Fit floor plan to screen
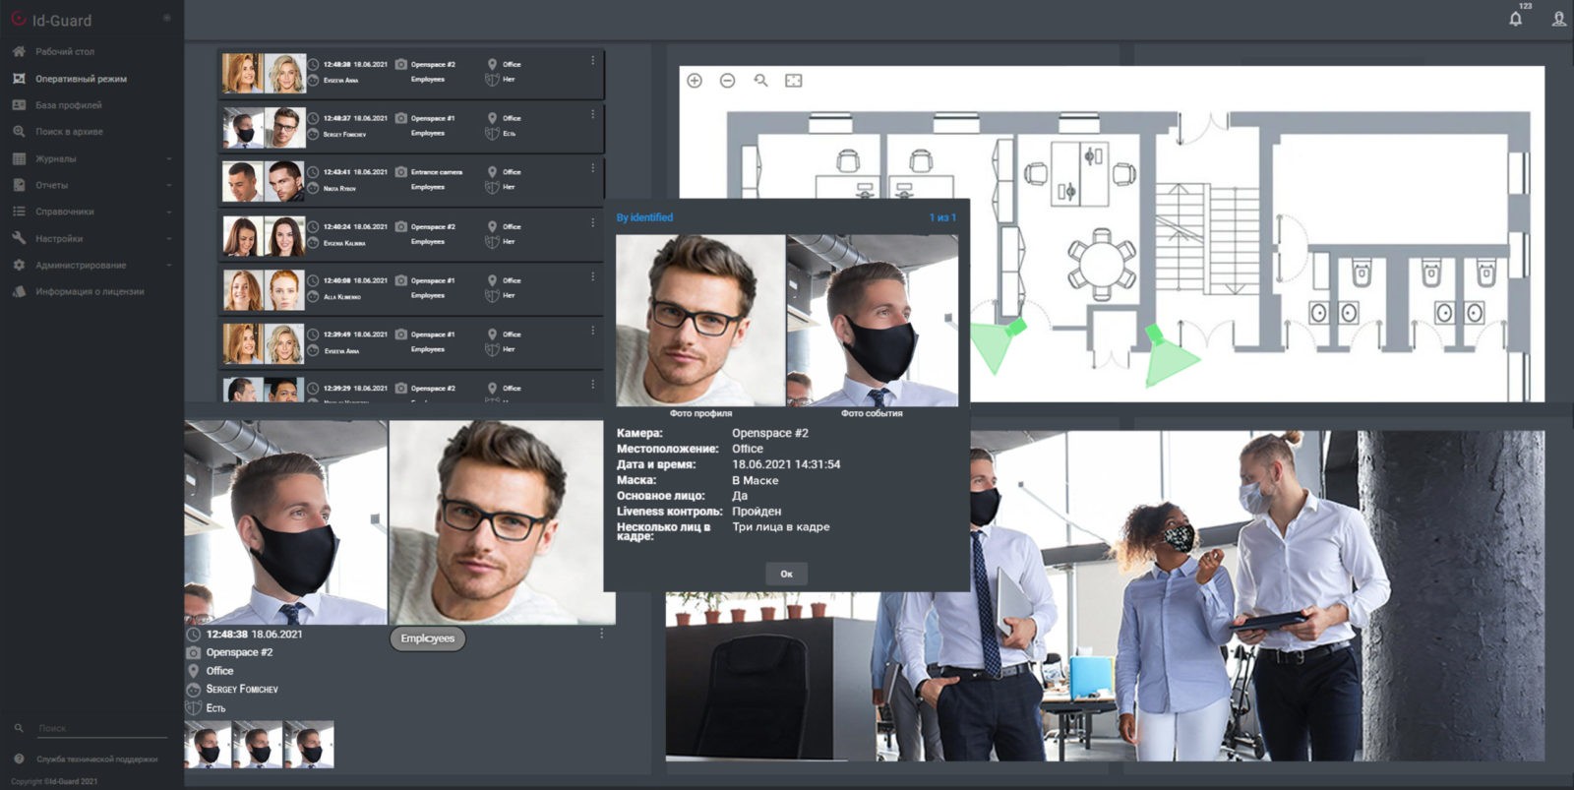This screenshot has height=790, width=1574. click(794, 81)
